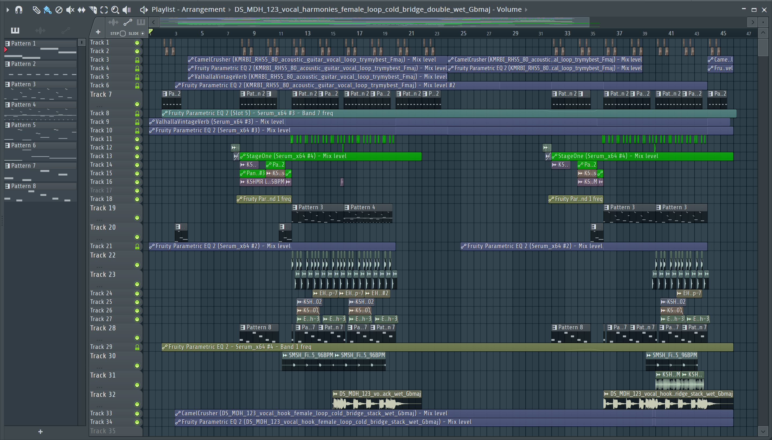Click scroll-right arrow of timeline overview
The image size is (772, 440).
[752, 22]
